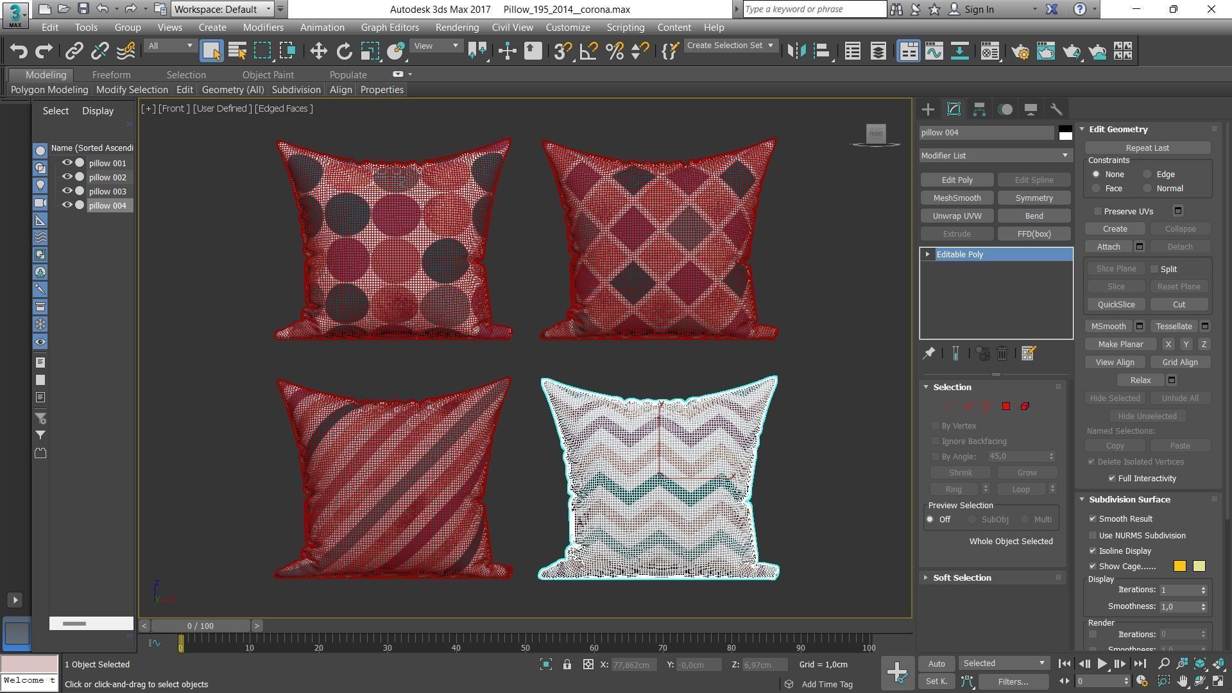Select the Rotate tool
Screen dimensions: 1232x693
(344, 51)
